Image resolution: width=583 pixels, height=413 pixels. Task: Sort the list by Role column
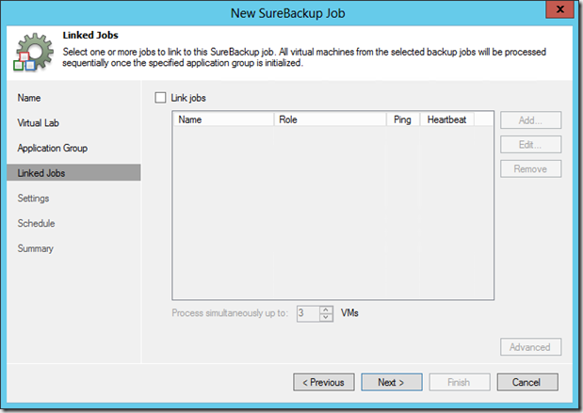click(330, 119)
